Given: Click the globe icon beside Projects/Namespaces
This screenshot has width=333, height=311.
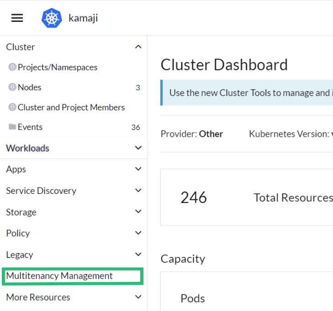Looking at the screenshot, I should tap(12, 67).
